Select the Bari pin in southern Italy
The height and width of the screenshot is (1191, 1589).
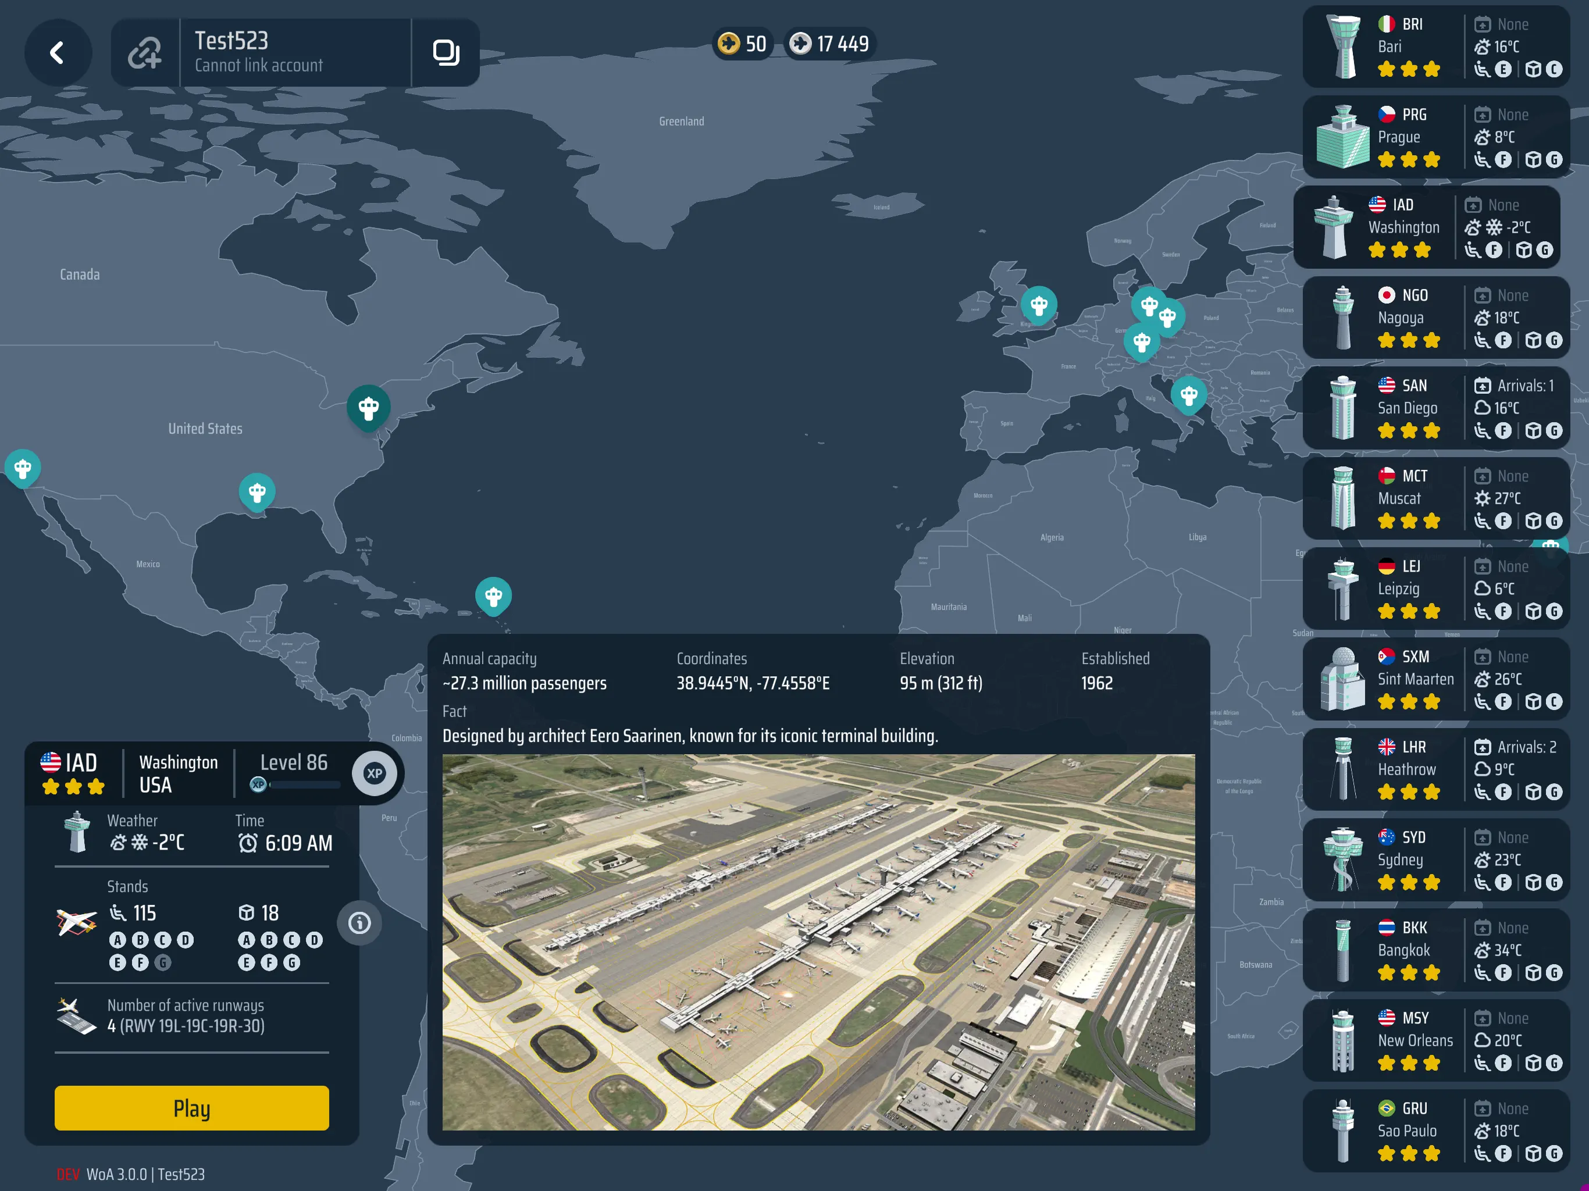pyautogui.click(x=1188, y=394)
